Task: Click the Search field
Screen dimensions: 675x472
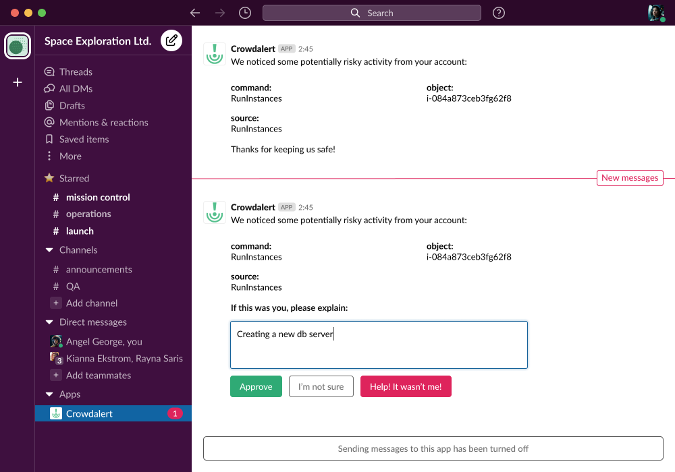Action: (371, 13)
